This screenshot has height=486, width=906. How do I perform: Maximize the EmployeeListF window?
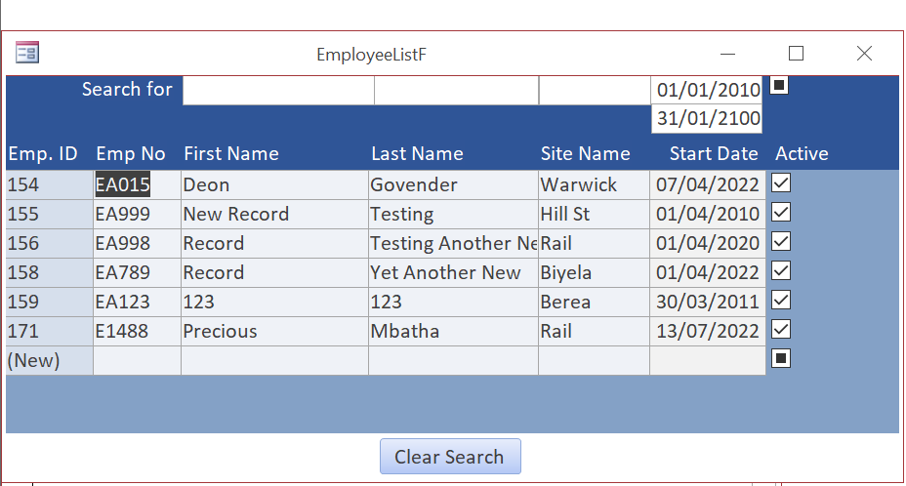[x=797, y=53]
